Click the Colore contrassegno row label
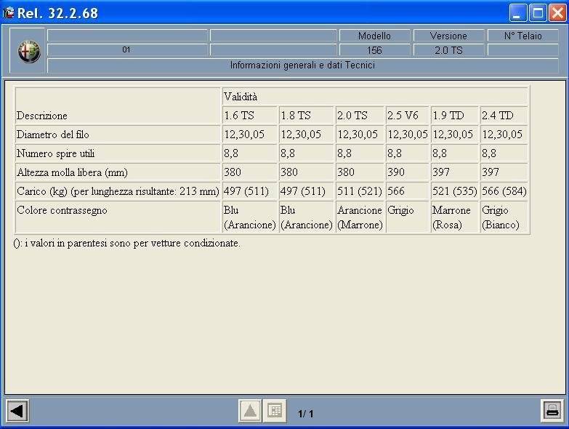Screen dimensions: 569x429 pyautogui.click(x=118, y=217)
